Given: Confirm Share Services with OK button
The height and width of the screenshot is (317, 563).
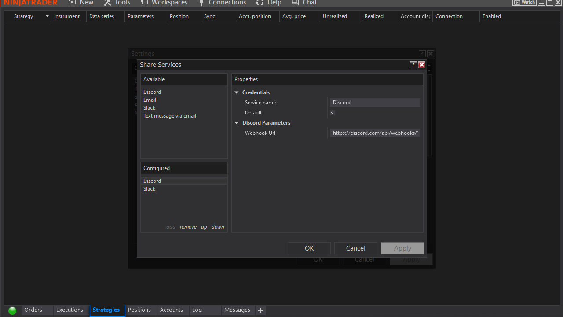Looking at the screenshot, I should [309, 248].
